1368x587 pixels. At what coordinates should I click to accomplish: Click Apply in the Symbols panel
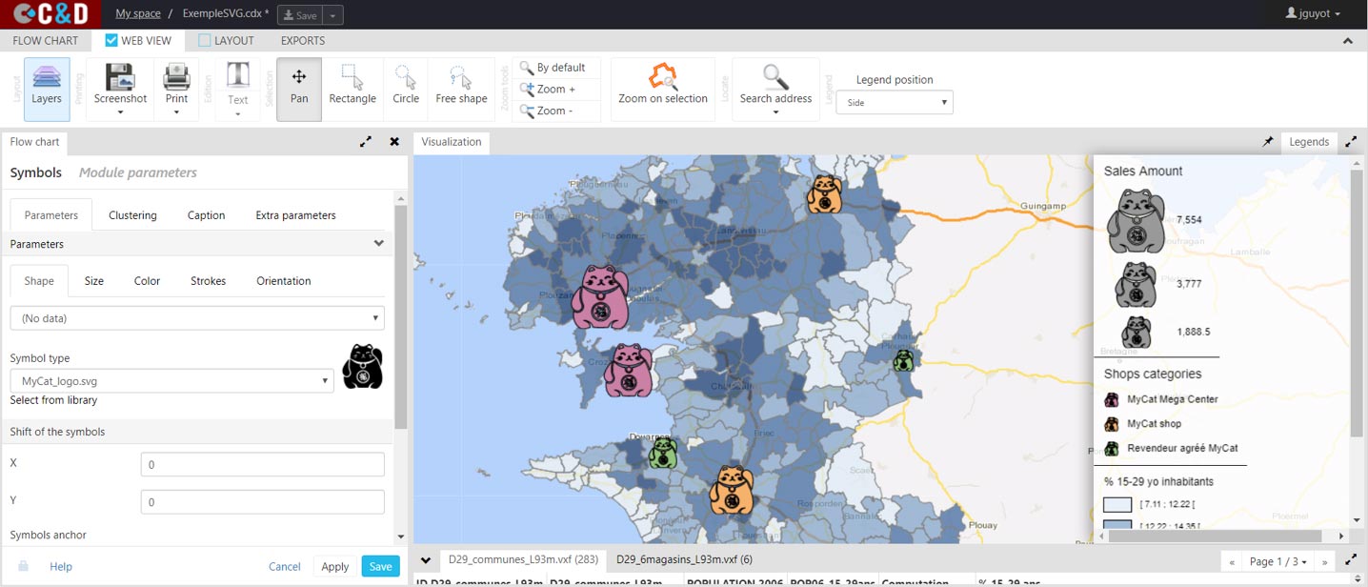(x=335, y=566)
